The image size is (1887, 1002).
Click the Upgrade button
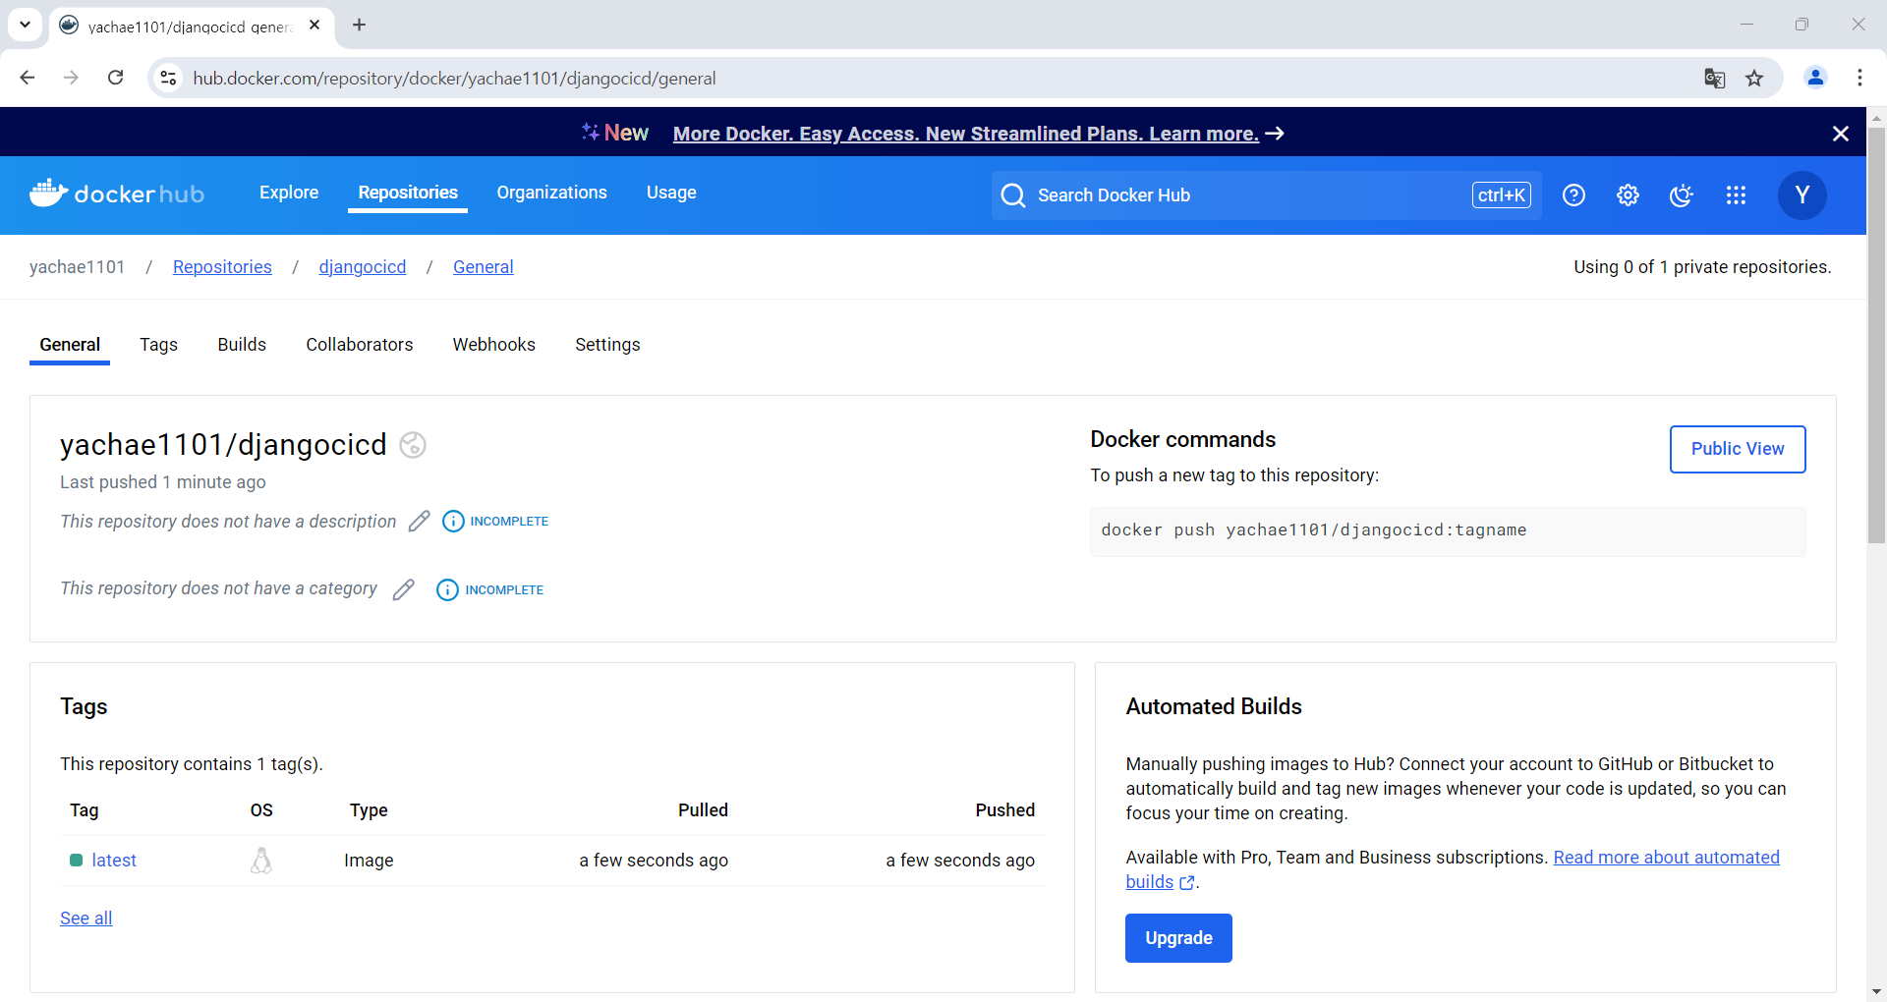point(1178,938)
